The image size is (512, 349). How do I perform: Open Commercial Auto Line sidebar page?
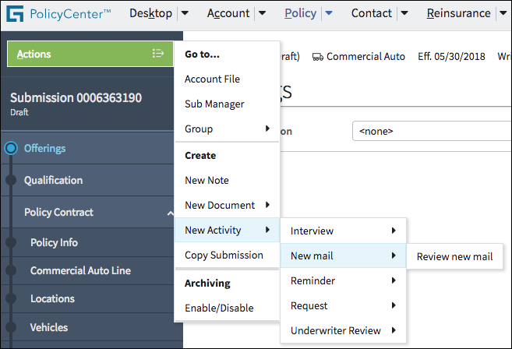coord(80,270)
